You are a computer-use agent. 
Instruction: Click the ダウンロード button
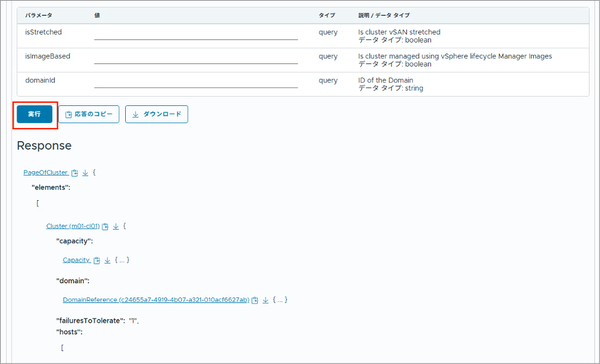tap(157, 115)
